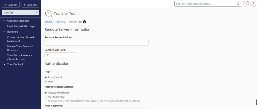Select the User login option
This screenshot has width=257, height=109.
46,81
